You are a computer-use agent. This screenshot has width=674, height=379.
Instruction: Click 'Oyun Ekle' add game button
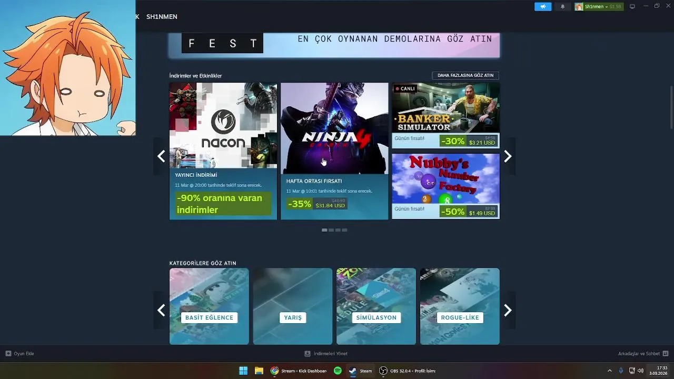click(20, 354)
